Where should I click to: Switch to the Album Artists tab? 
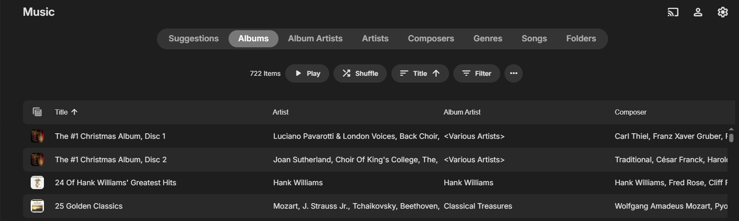[315, 38]
